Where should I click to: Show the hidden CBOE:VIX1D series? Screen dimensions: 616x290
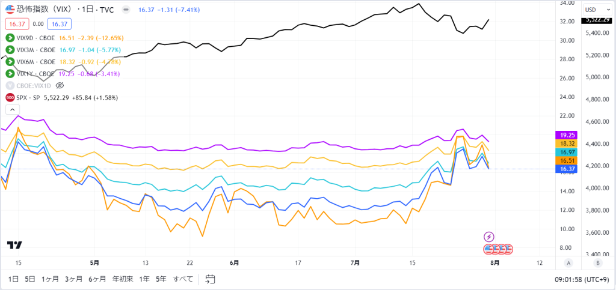60,85
